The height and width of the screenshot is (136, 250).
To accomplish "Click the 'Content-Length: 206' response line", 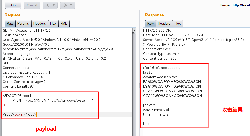I will tap(160, 58).
